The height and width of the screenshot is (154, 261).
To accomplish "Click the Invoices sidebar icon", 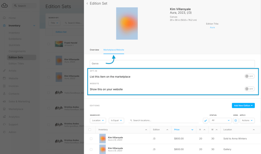I will [x=4, y=86].
